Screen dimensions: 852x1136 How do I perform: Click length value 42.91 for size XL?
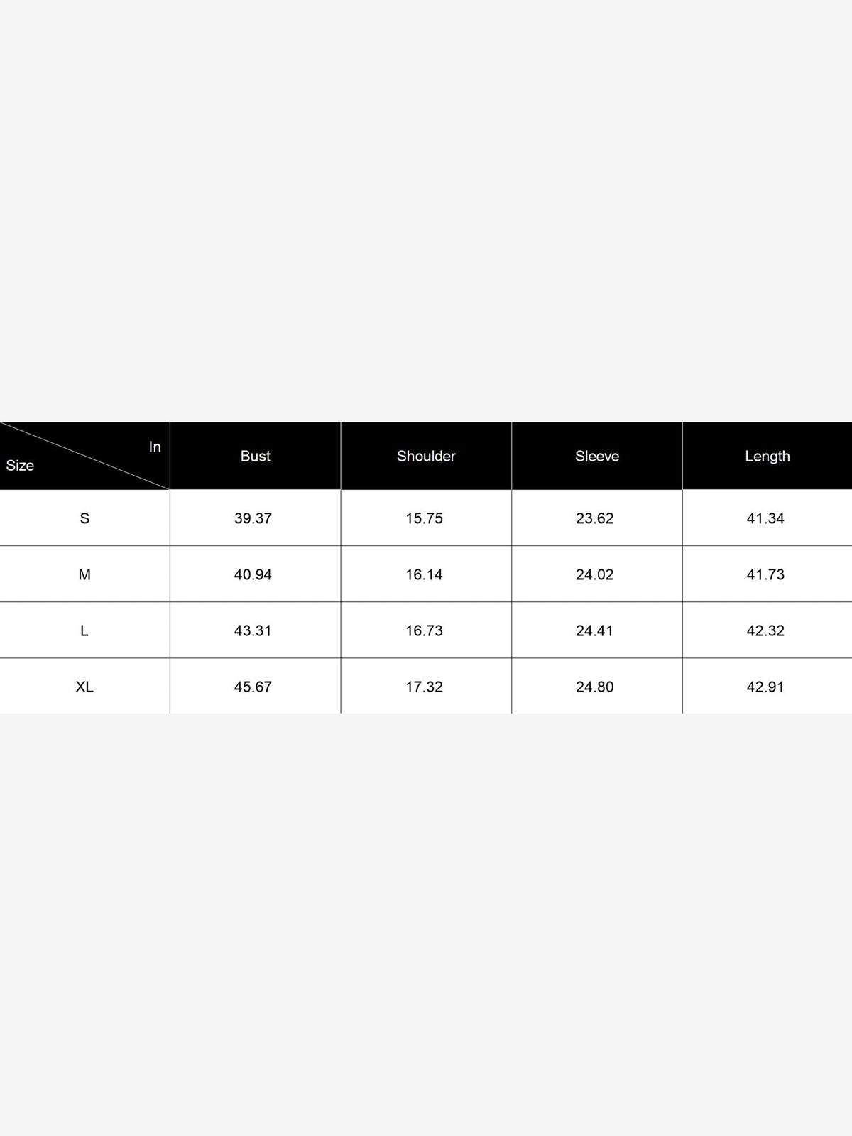pos(765,687)
